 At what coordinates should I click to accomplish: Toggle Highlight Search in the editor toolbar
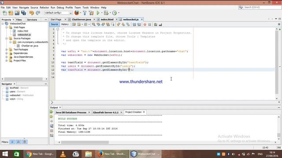(108, 25)
